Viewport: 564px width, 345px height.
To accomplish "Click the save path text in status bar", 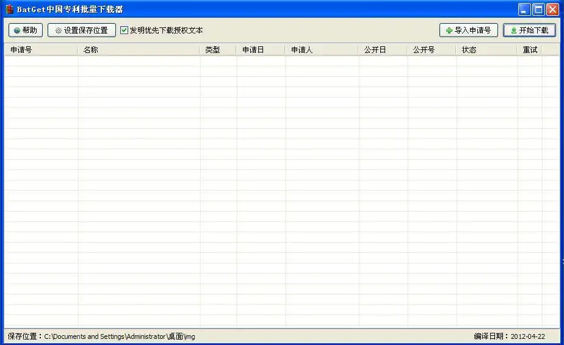I will pos(101,336).
